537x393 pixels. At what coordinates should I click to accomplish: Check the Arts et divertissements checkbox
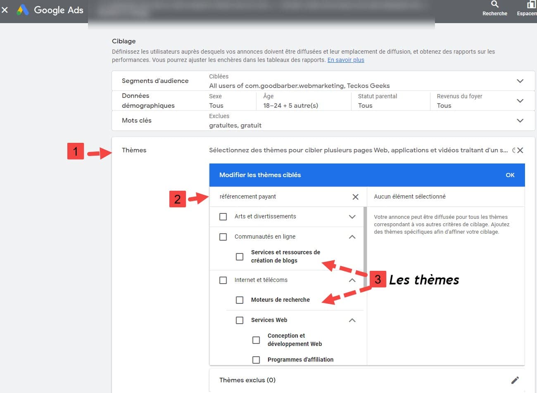pyautogui.click(x=223, y=217)
